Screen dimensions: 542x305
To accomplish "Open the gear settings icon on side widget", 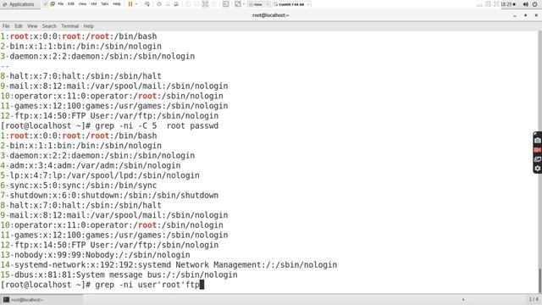I will [538, 169].
